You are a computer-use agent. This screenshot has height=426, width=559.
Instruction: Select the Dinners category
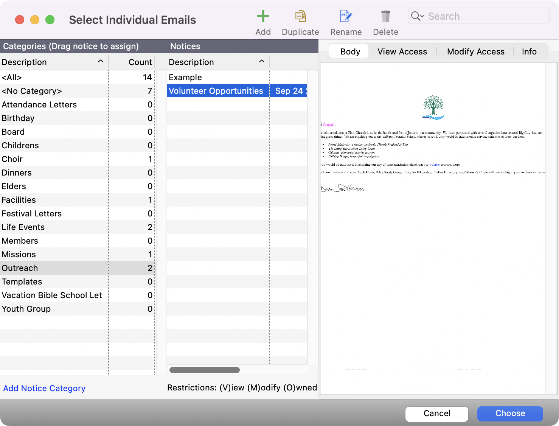[x=77, y=173]
